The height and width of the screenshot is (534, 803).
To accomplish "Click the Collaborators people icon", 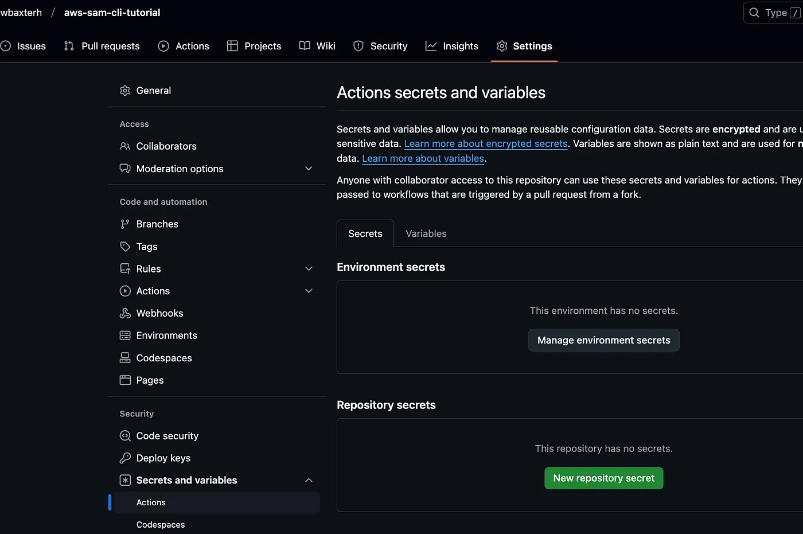I will click(125, 146).
